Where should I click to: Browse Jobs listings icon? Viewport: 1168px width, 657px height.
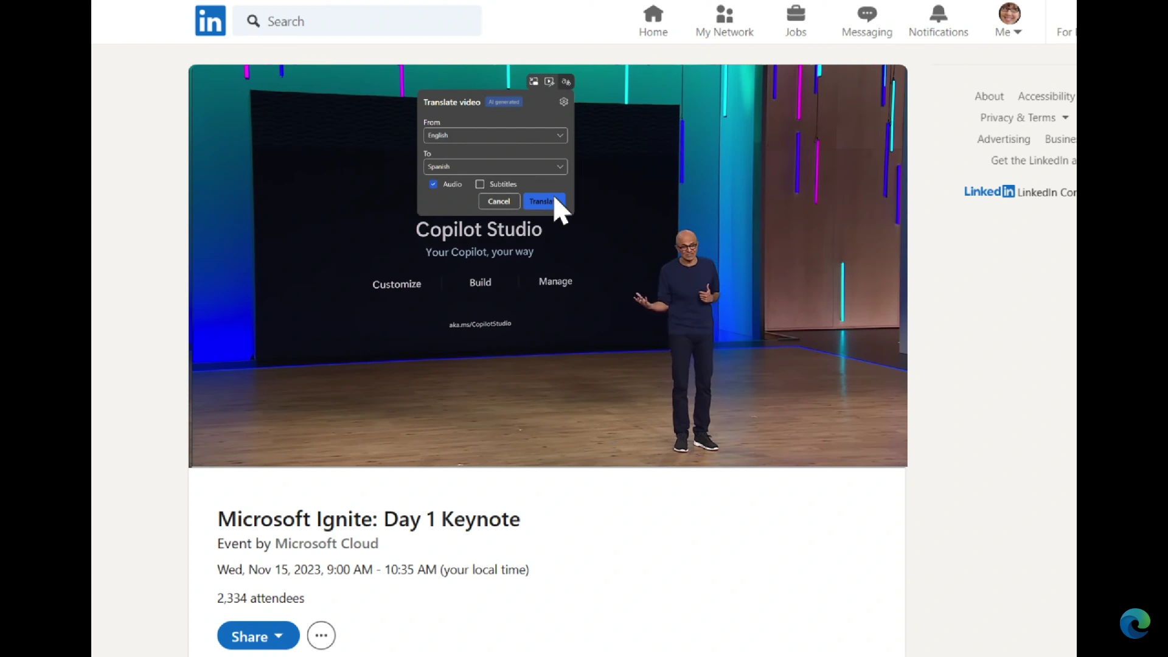coord(795,13)
